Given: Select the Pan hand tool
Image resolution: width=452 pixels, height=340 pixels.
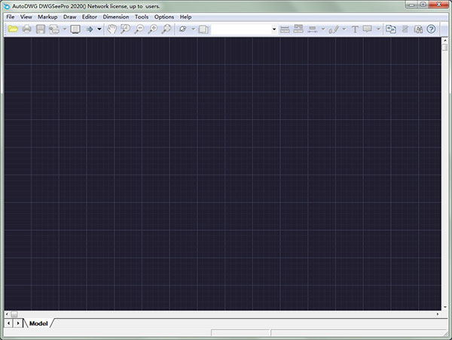Looking at the screenshot, I should pyautogui.click(x=111, y=29).
